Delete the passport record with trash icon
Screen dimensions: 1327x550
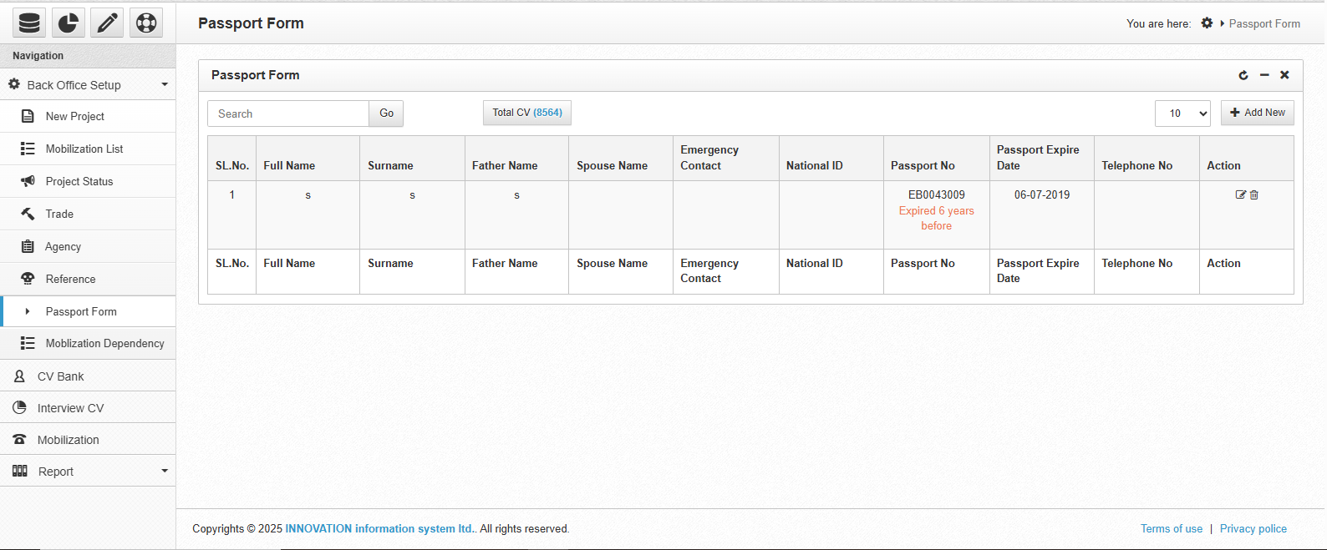click(1254, 194)
